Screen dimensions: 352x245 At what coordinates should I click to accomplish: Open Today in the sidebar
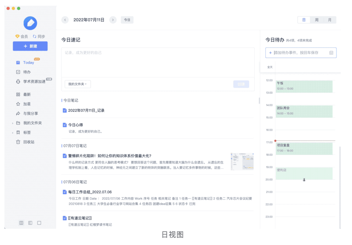click(x=28, y=62)
